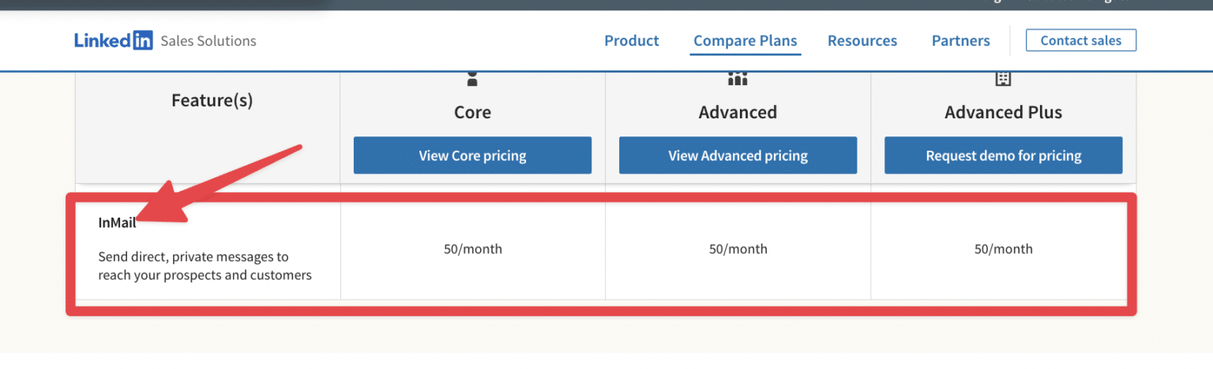Image resolution: width=1213 pixels, height=369 pixels.
Task: Click View Core pricing button
Action: [472, 155]
